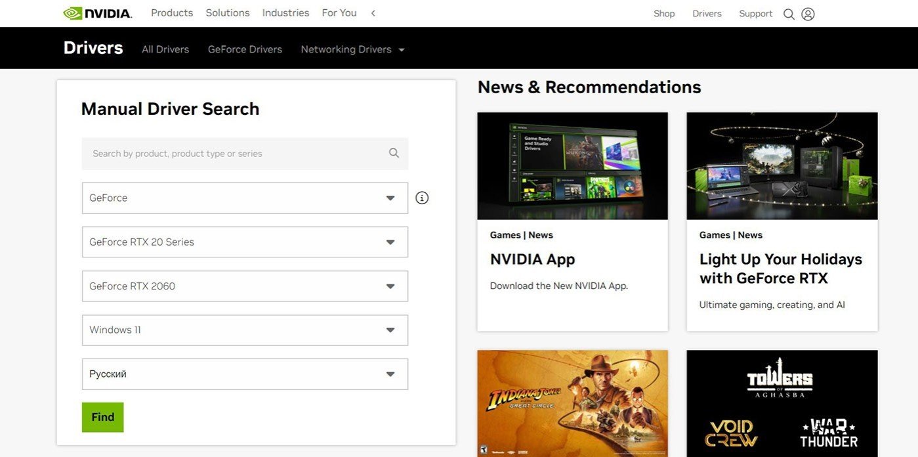Open the GeForce product type dropdown

(x=245, y=198)
